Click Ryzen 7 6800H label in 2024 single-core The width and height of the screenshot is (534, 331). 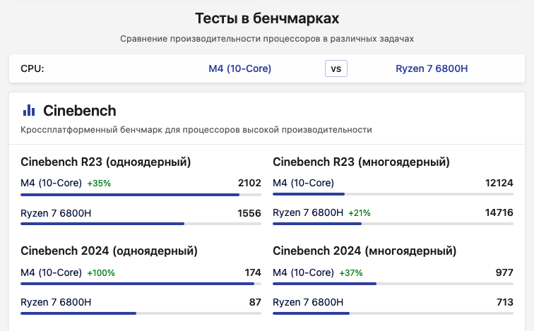(56, 302)
